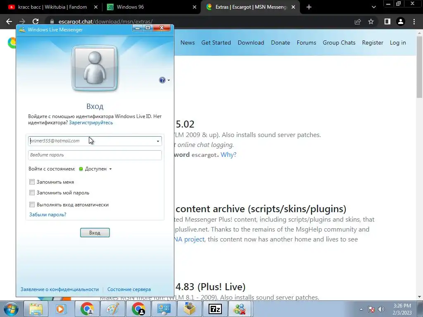Open the Chrome profile avatar menu
423x317 pixels.
pos(401,21)
